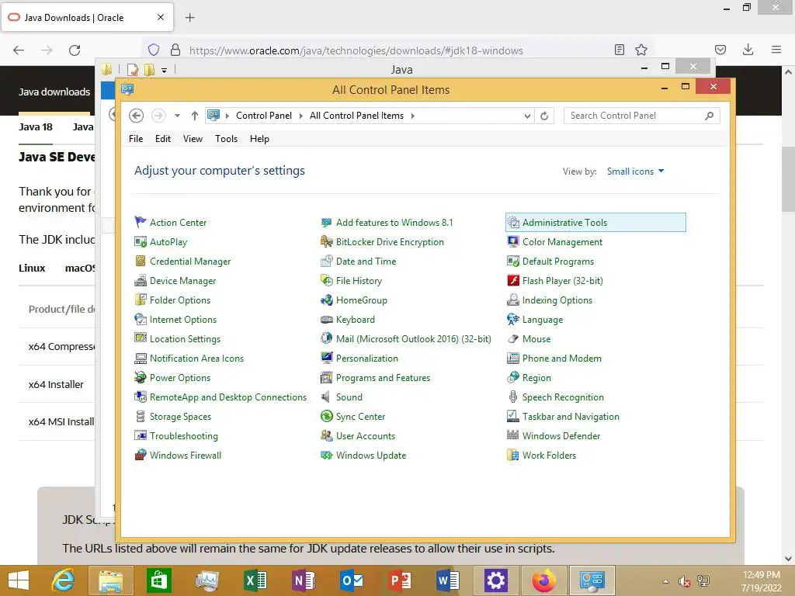Open the Tools menu
This screenshot has height=596, width=795.
[x=226, y=139]
